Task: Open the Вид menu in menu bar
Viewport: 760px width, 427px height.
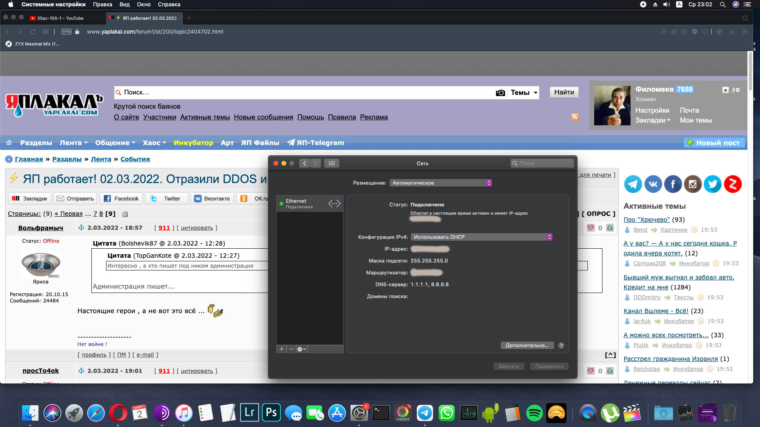Action: point(125,4)
